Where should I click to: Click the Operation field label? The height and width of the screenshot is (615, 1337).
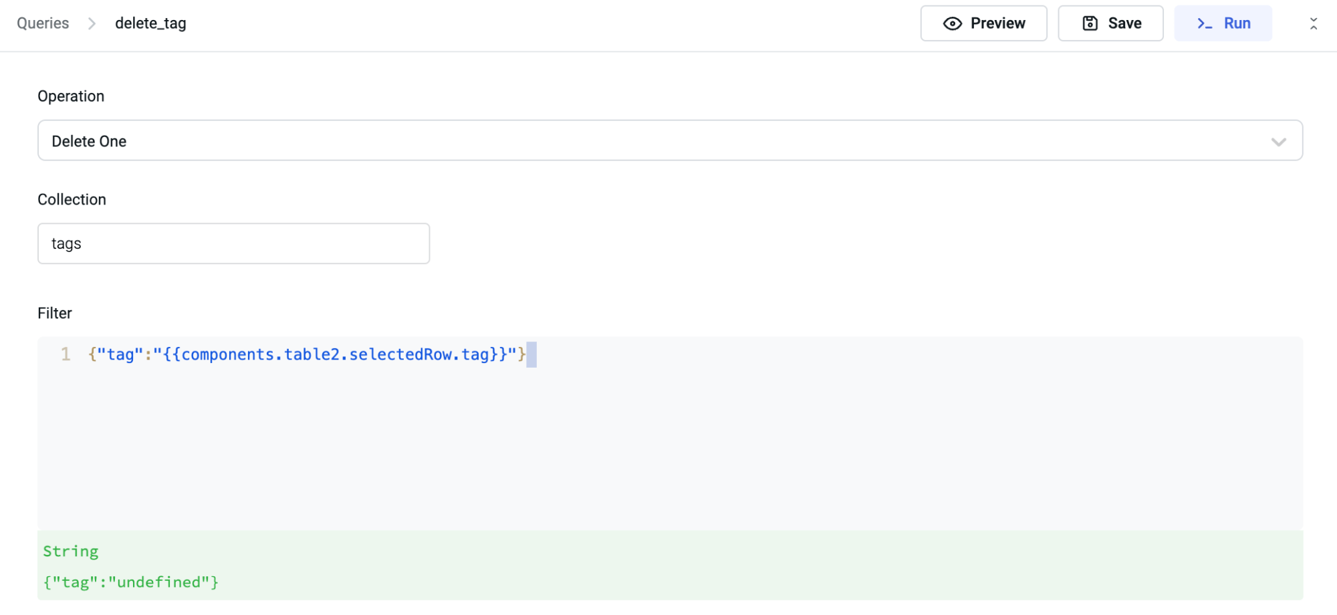(x=71, y=96)
